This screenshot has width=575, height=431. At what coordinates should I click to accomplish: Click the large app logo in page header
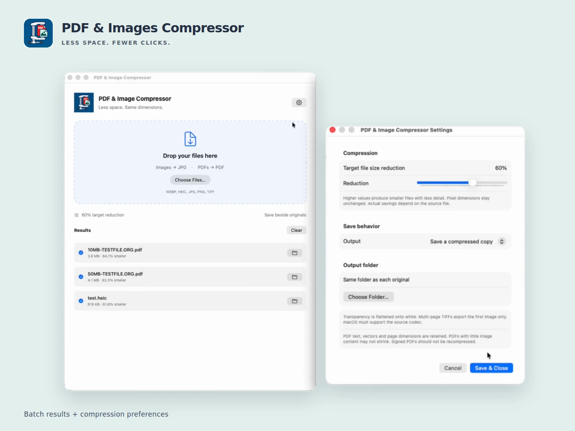38,33
